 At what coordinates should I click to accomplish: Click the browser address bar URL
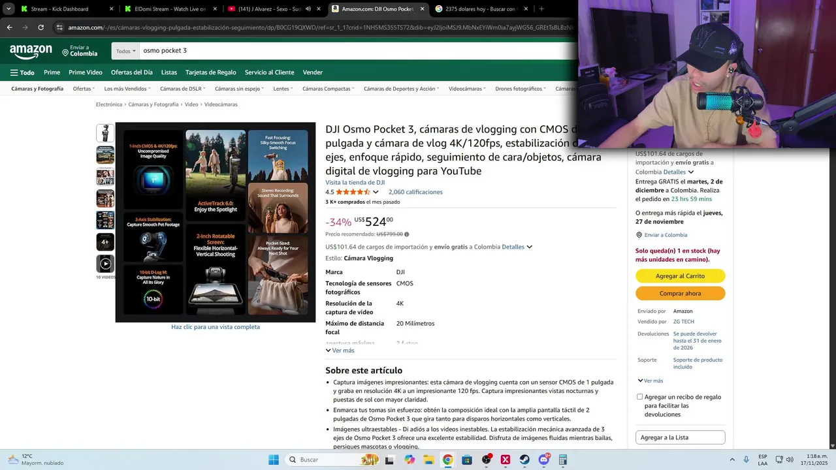coord(320,27)
